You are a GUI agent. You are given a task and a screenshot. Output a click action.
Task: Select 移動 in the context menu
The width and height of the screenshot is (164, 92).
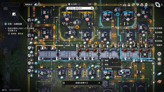pos(111,65)
